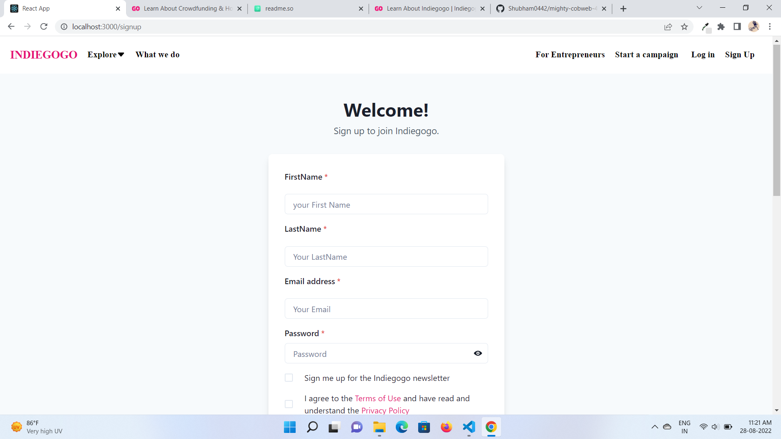Click Start a campaign
The width and height of the screenshot is (781, 439).
pyautogui.click(x=646, y=54)
